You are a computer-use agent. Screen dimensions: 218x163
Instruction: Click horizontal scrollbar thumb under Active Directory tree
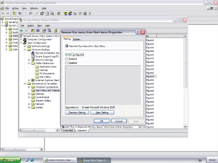(15, 149)
